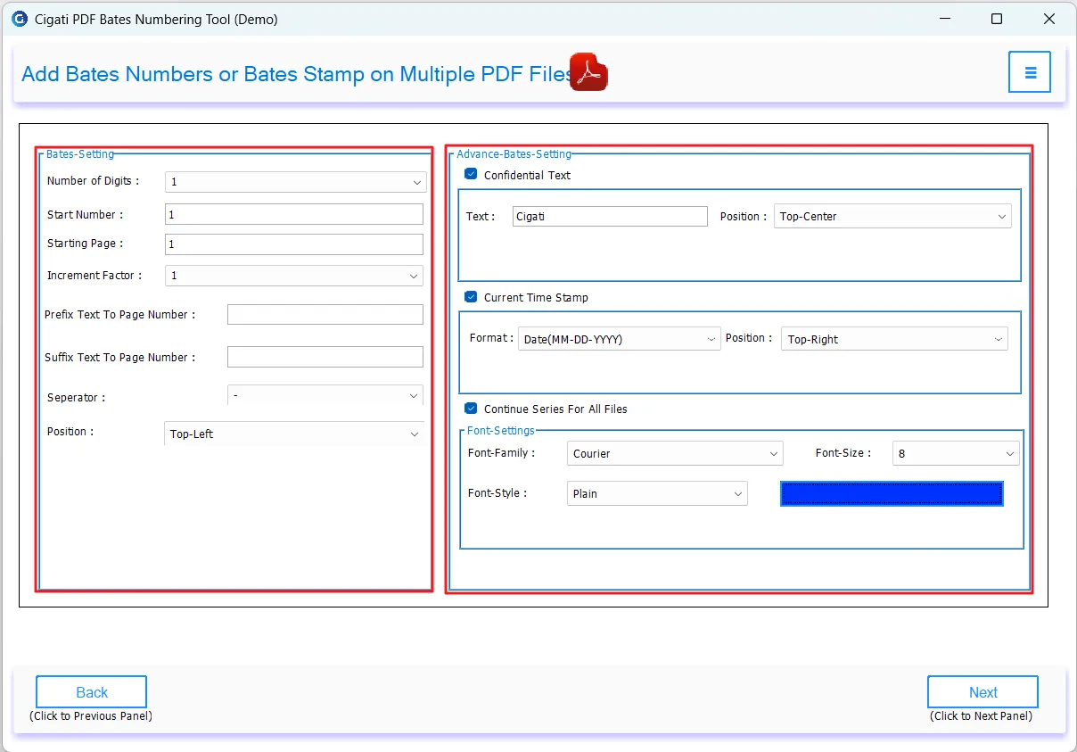Click the Next button to continue
The height and width of the screenshot is (752, 1077).
click(x=982, y=691)
